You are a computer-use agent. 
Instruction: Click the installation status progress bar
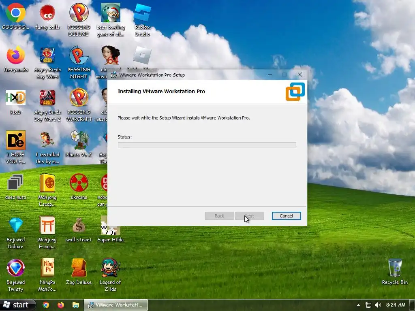(x=207, y=145)
